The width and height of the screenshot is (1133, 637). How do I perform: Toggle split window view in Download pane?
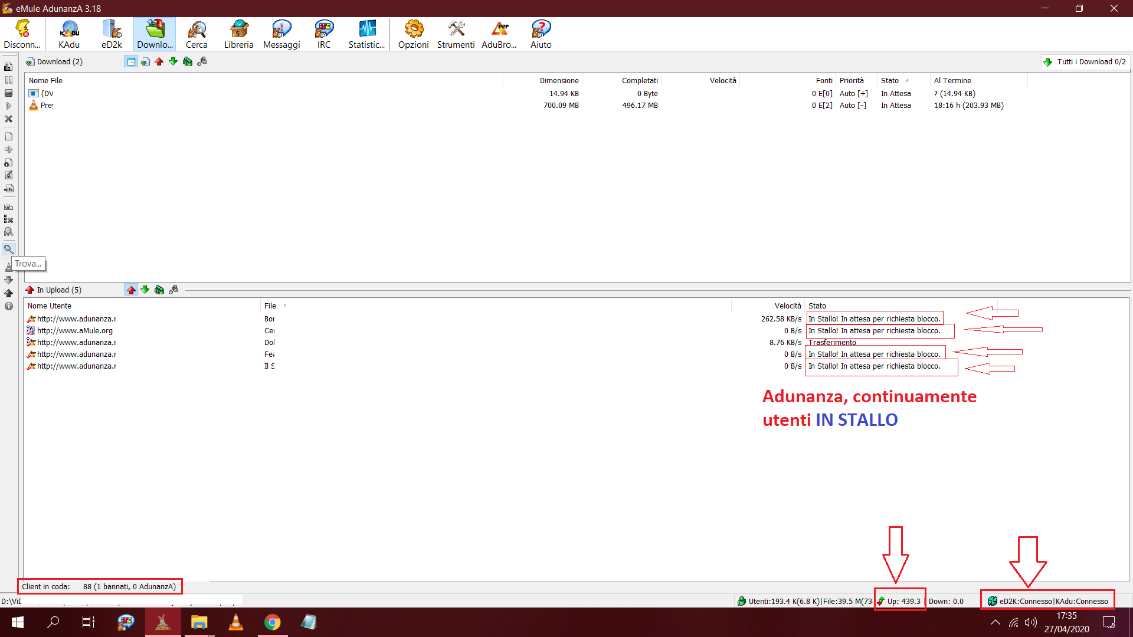click(131, 61)
